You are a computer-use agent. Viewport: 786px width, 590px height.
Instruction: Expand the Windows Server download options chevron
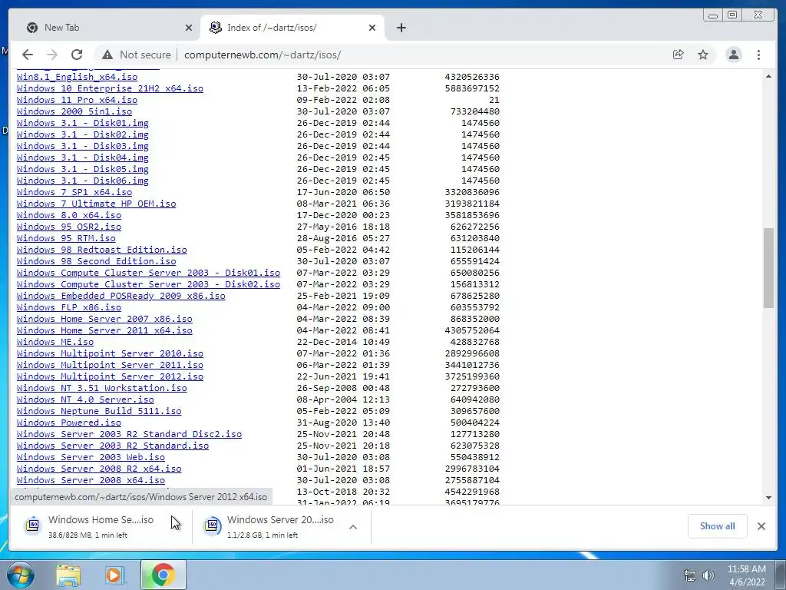[353, 527]
